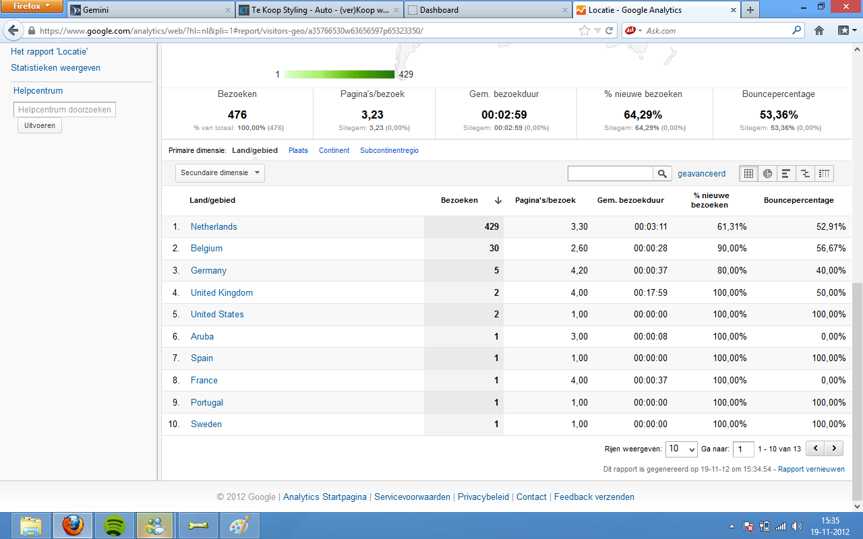Image resolution: width=863 pixels, height=539 pixels.
Task: Click the Helpcentrum doorzoeken search field
Action: (x=65, y=110)
